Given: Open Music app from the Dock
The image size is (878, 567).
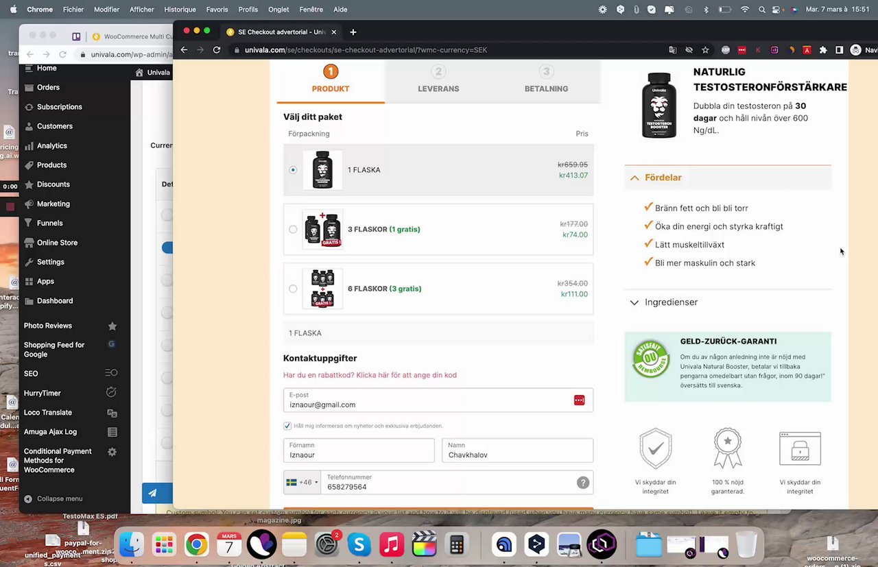Looking at the screenshot, I should pos(392,545).
